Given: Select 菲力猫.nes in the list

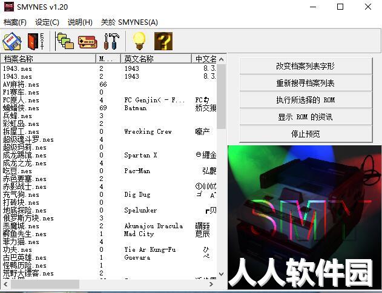Looking at the screenshot, I should point(21,242).
